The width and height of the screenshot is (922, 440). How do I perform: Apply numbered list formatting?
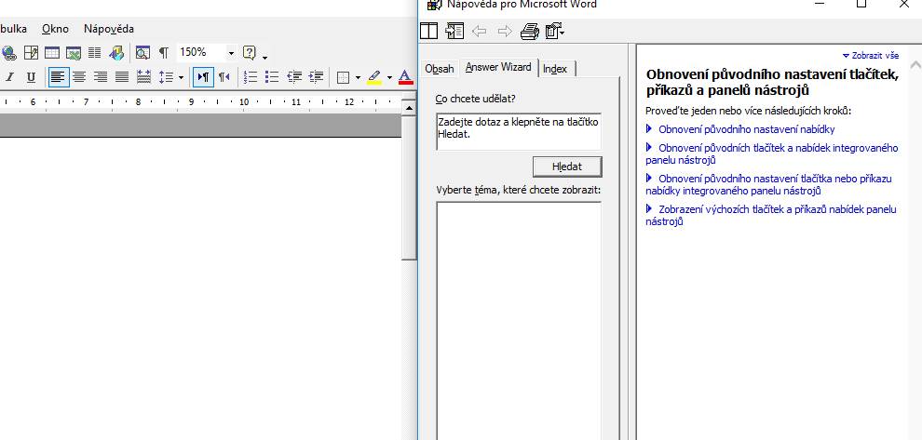(251, 77)
